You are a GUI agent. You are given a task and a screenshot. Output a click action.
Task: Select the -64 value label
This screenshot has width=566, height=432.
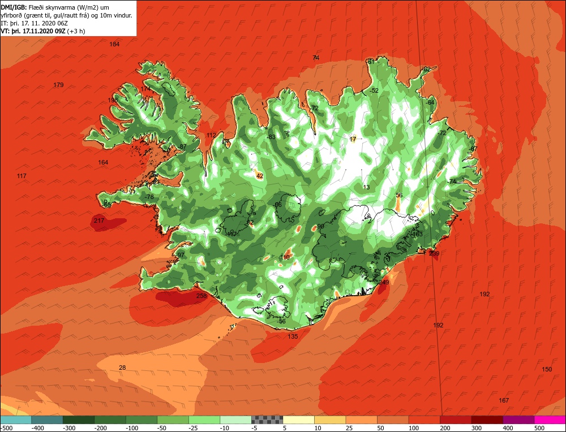point(430,102)
